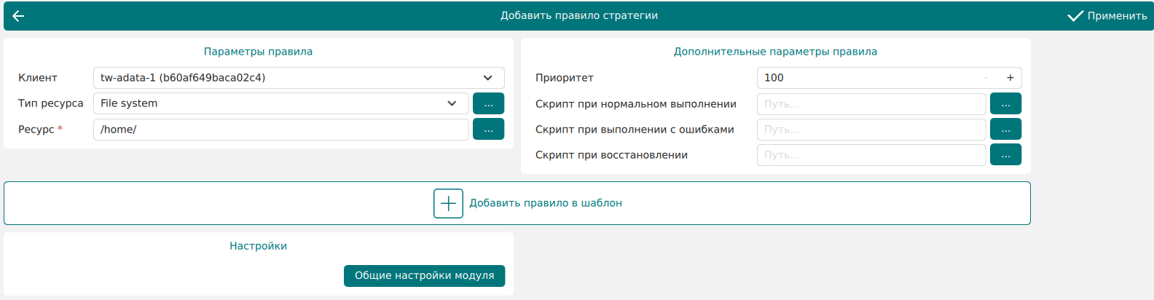Screen dimensions: 1154x300
Task: Open Общие настройки модуля
Action: pyautogui.click(x=424, y=276)
